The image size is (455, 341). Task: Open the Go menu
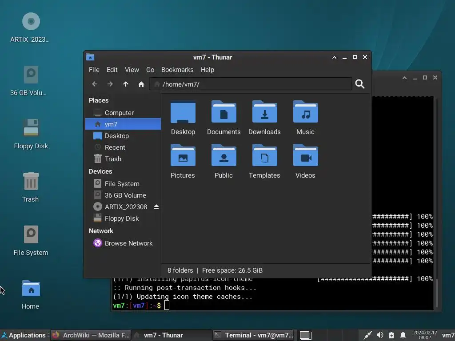pyautogui.click(x=150, y=70)
